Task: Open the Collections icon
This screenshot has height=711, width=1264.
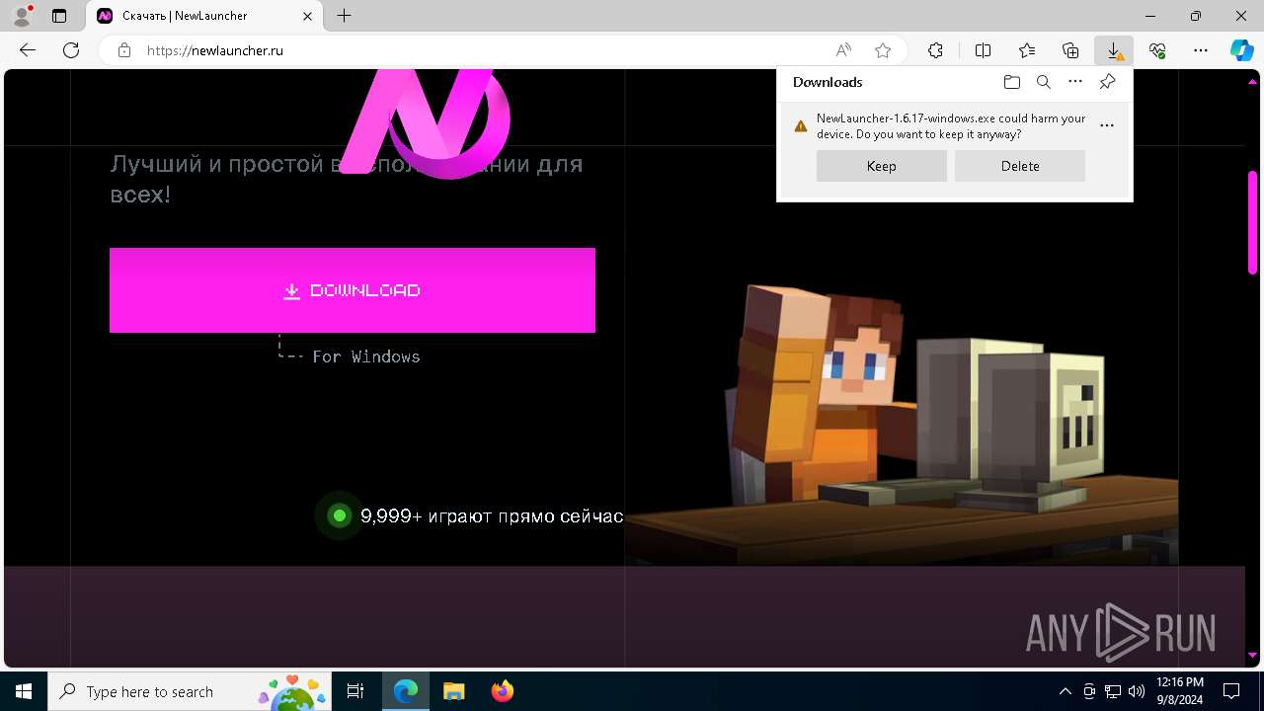Action: 1070,50
